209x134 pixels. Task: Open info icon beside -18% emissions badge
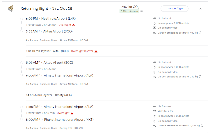(141, 11)
